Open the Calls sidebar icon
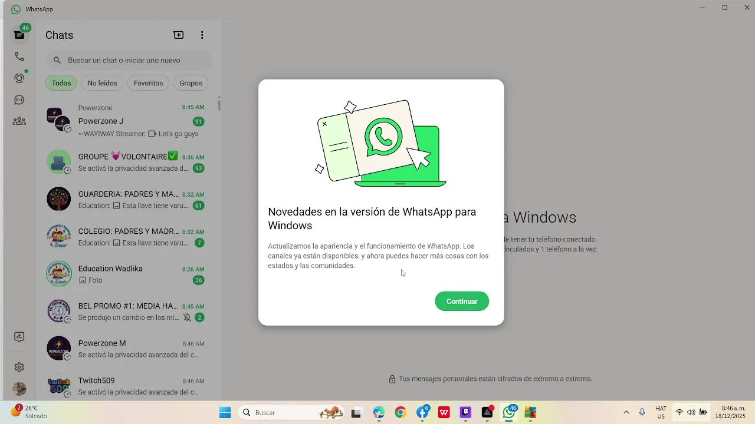This screenshot has width=755, height=424. [19, 57]
